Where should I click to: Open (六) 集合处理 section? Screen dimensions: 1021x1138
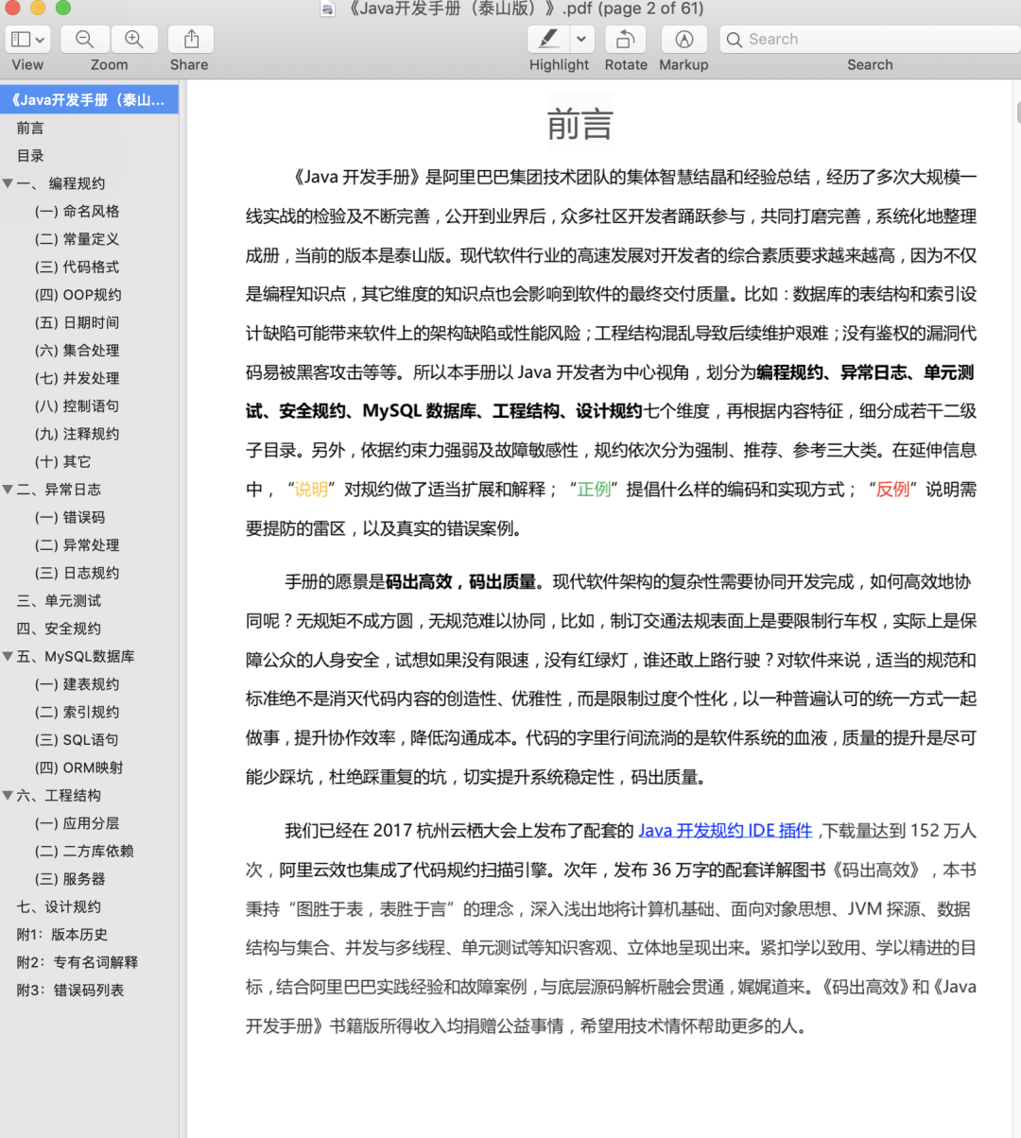77,351
